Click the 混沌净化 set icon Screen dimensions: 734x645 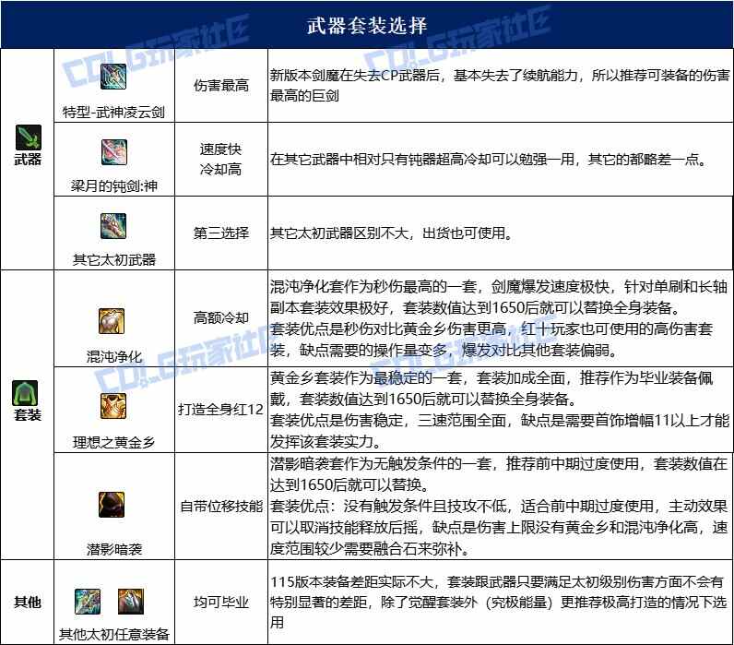(112, 321)
